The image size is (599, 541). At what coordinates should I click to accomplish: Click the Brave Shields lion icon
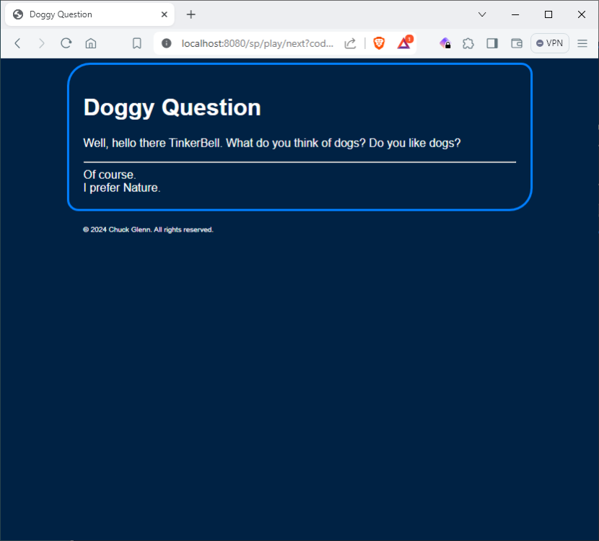379,43
